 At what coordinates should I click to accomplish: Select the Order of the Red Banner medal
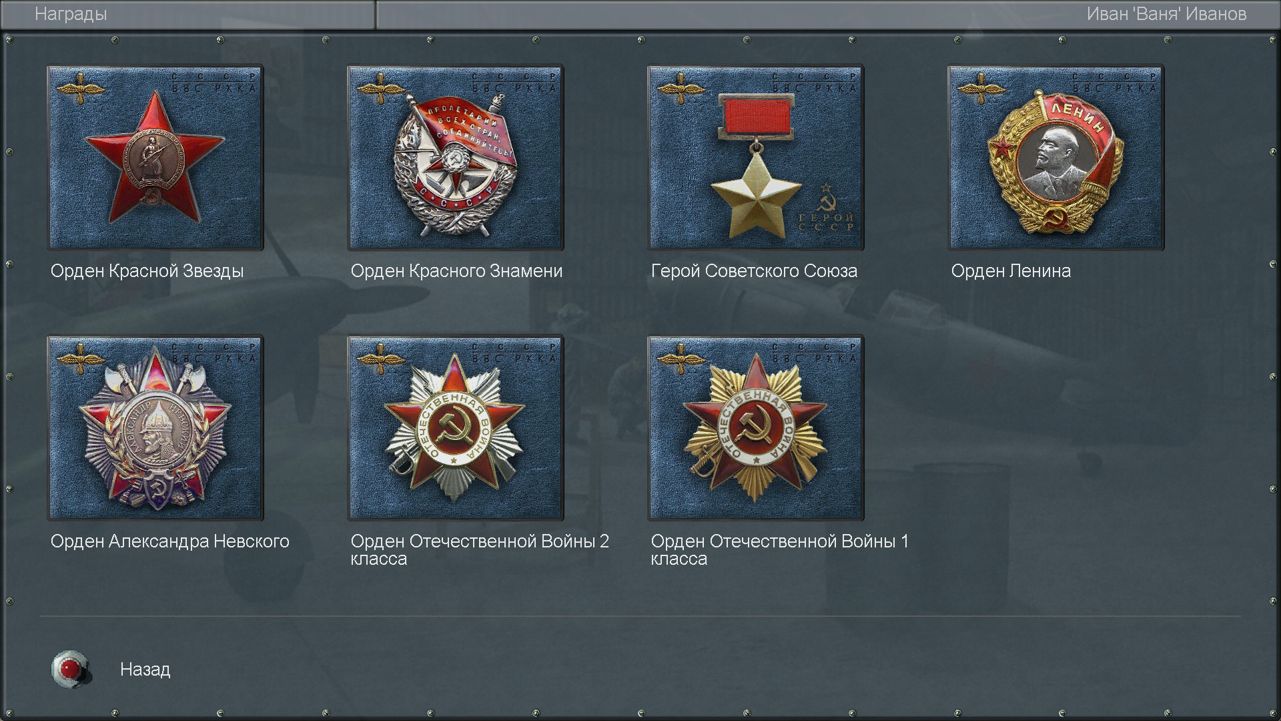[x=456, y=158]
